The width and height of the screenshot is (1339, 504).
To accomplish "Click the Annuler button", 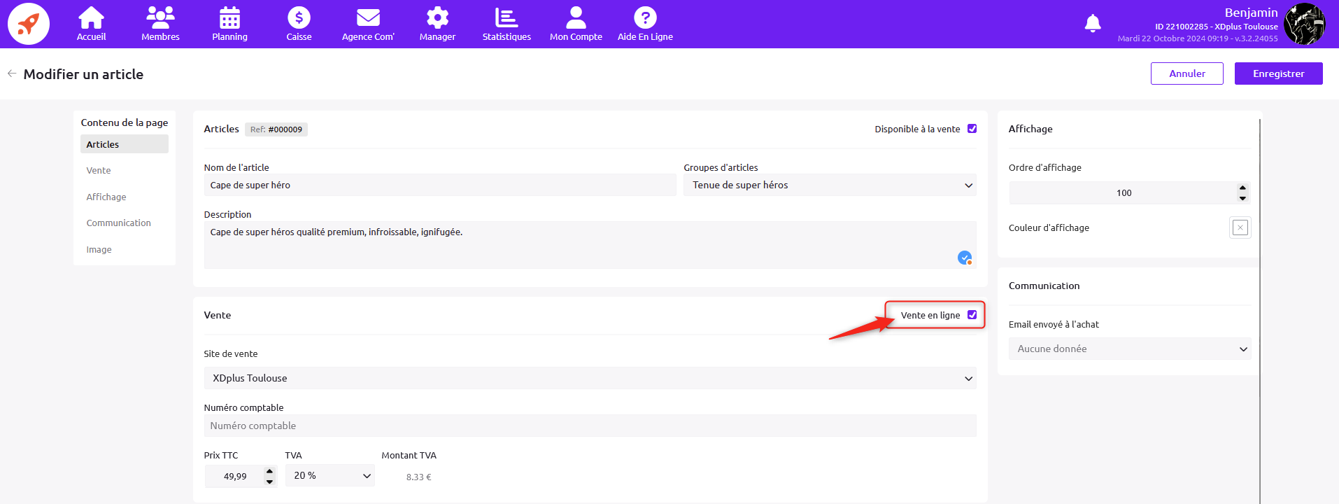I will pyautogui.click(x=1186, y=73).
